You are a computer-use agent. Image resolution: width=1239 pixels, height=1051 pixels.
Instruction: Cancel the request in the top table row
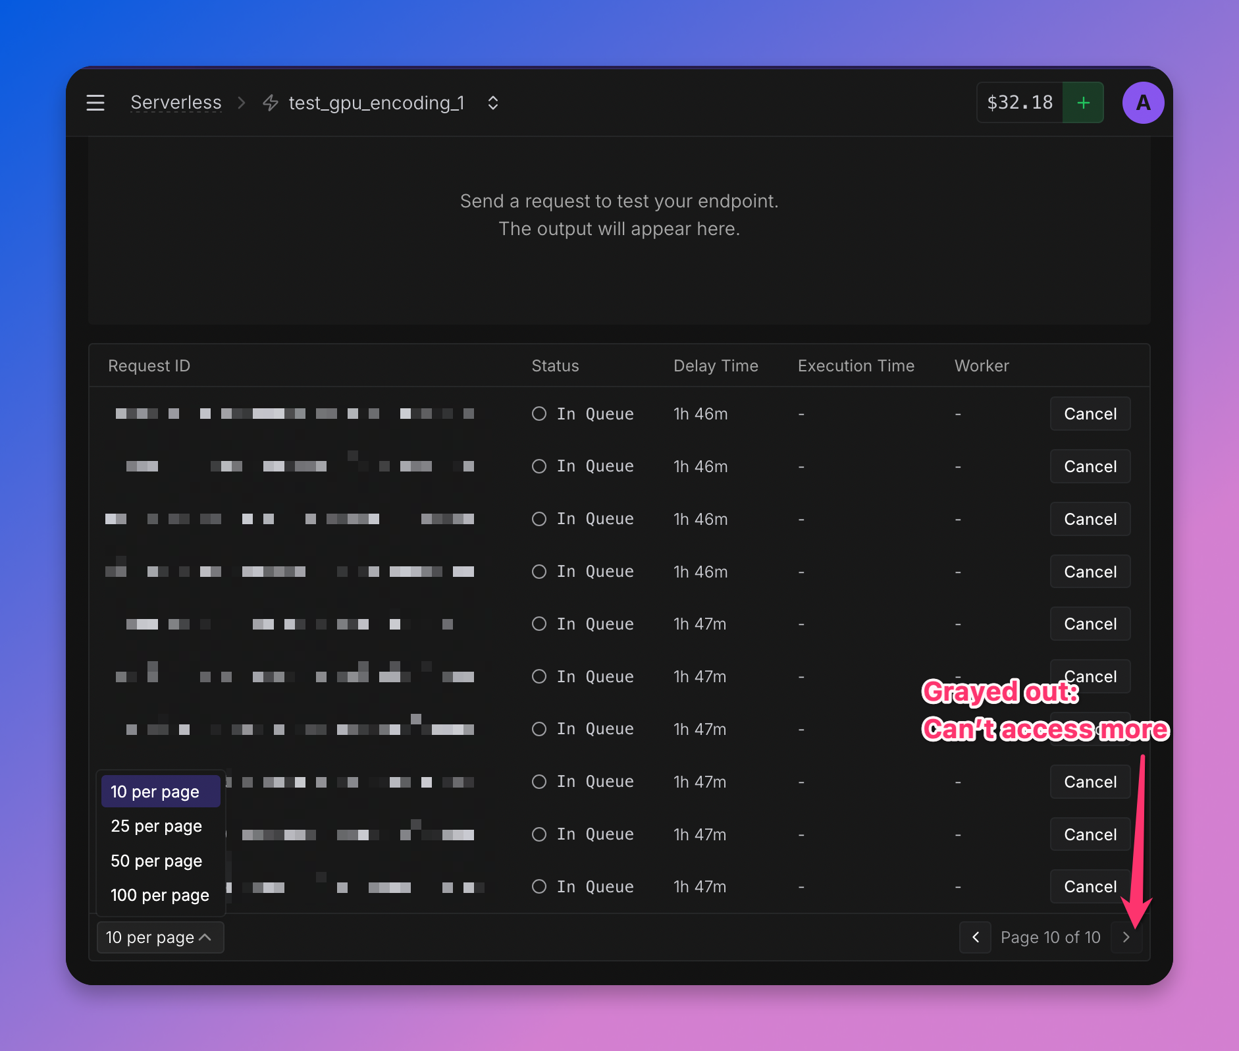pos(1090,414)
